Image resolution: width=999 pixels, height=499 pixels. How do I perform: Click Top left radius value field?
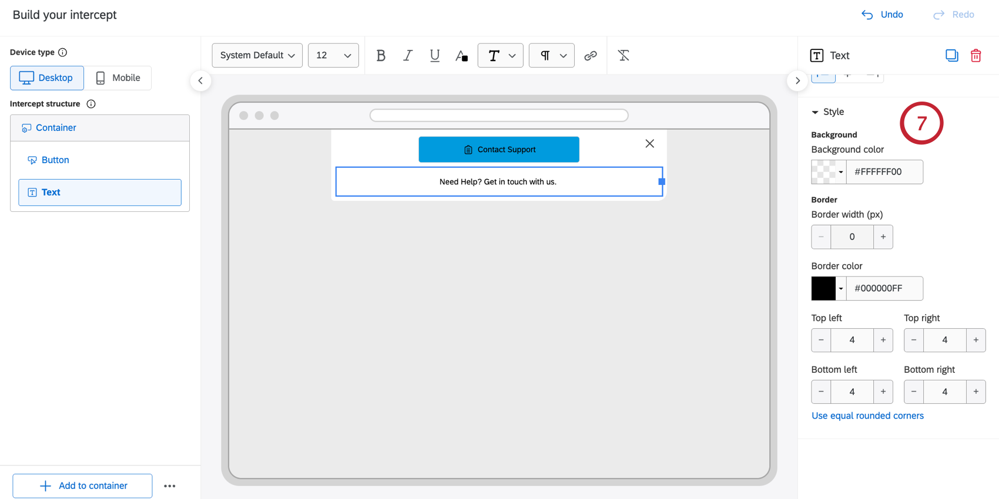point(852,340)
